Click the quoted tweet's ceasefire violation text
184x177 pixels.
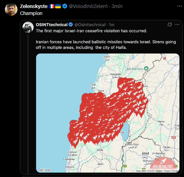point(91,31)
